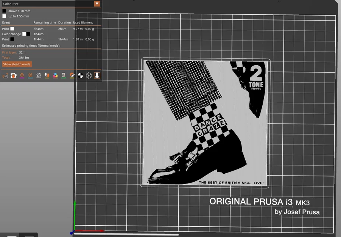341x237 pixels.
Task: Toggle Tool changes visibility icon
Action: (x=47, y=75)
